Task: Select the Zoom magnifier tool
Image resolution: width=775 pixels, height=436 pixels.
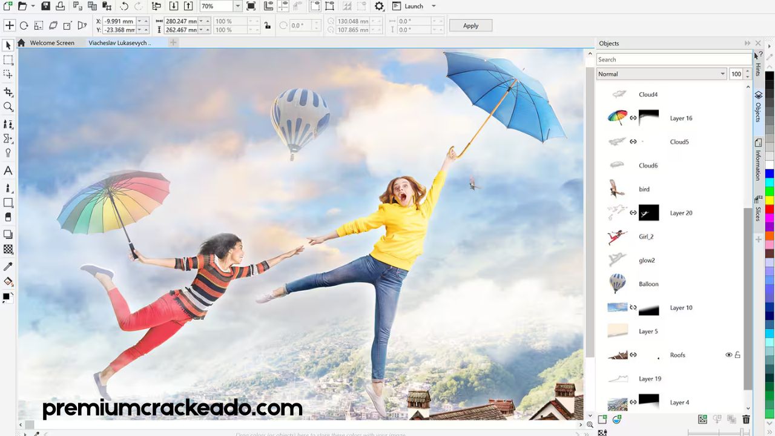Action: (8, 107)
